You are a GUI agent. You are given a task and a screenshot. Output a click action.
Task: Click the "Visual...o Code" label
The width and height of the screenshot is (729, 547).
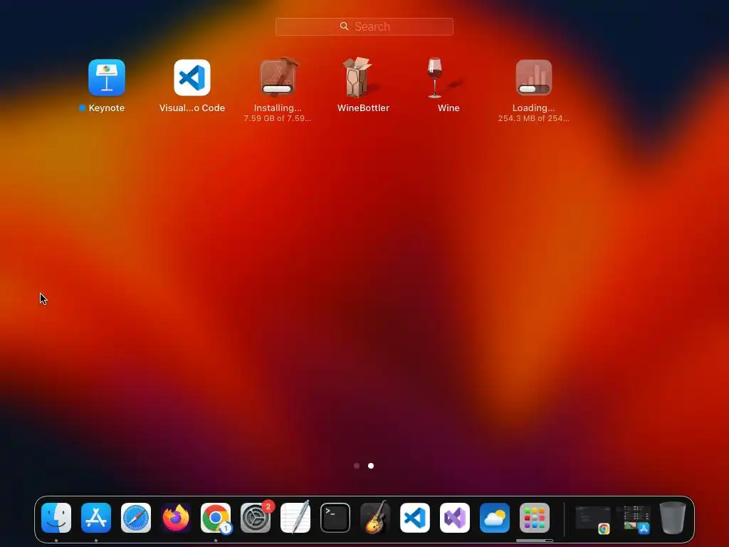click(192, 108)
